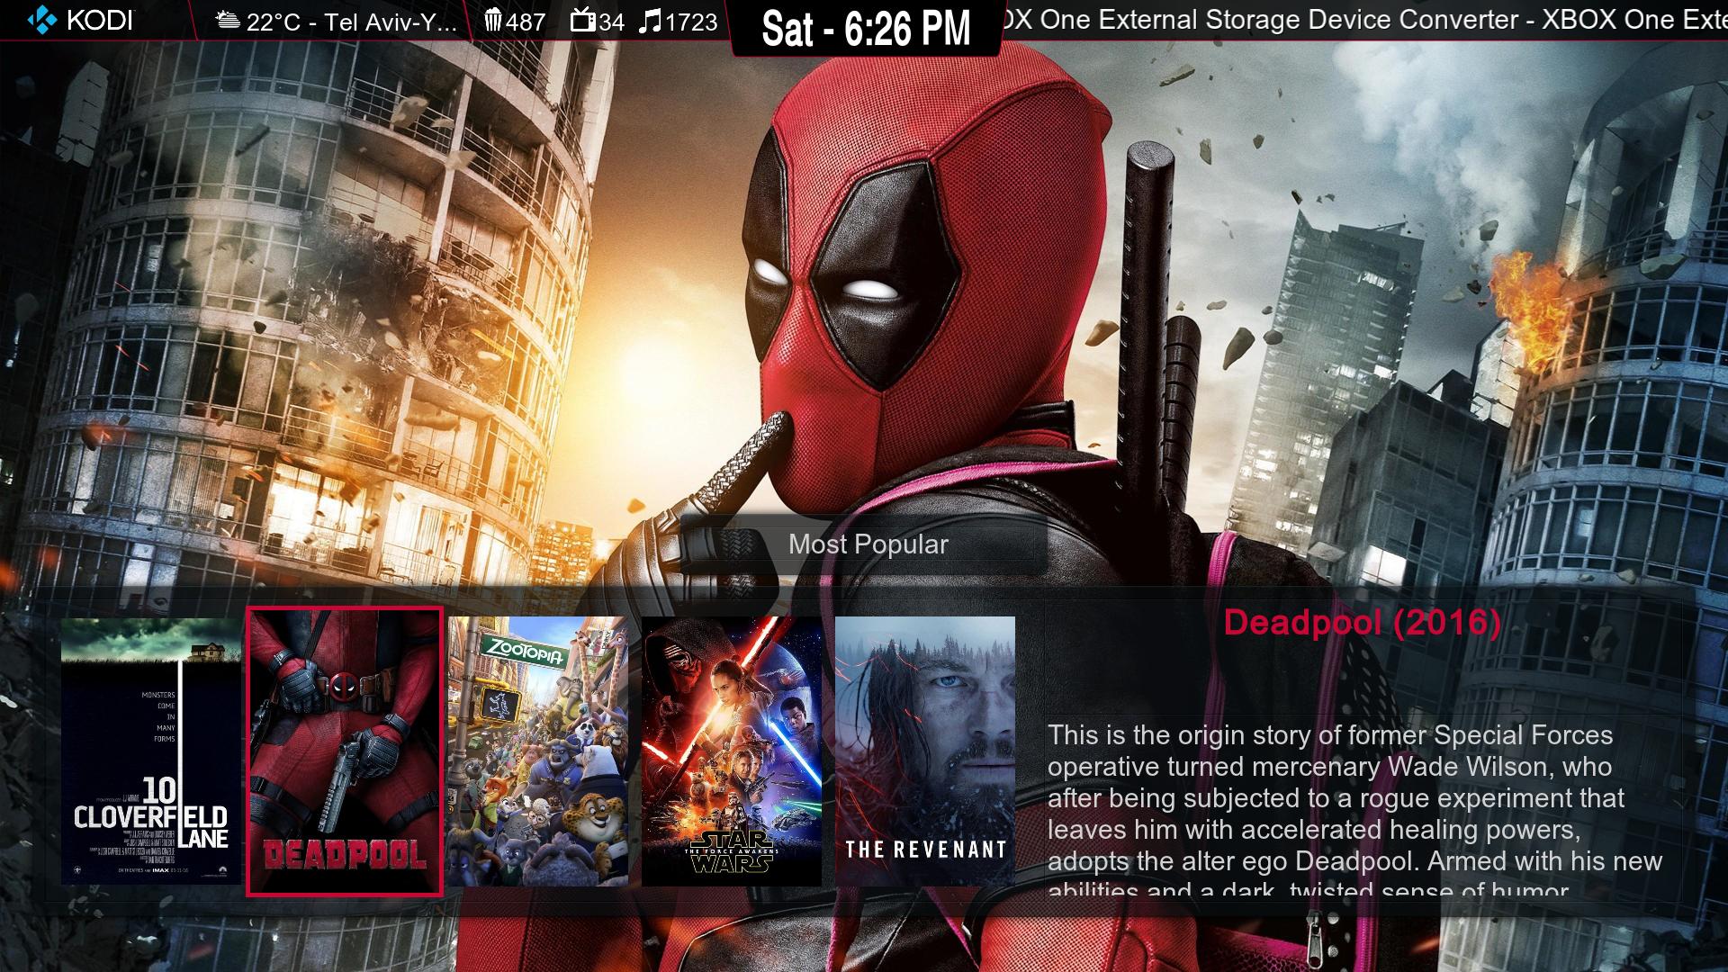
Task: Open the 22°C Tel Aviv weather label
Action: 351,22
